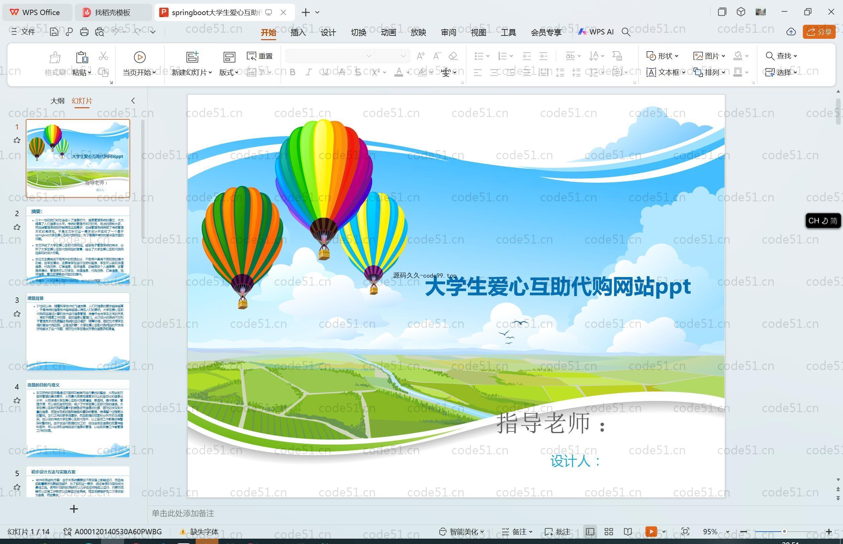Click the Select (选择) button
The width and height of the screenshot is (843, 544).
(781, 72)
